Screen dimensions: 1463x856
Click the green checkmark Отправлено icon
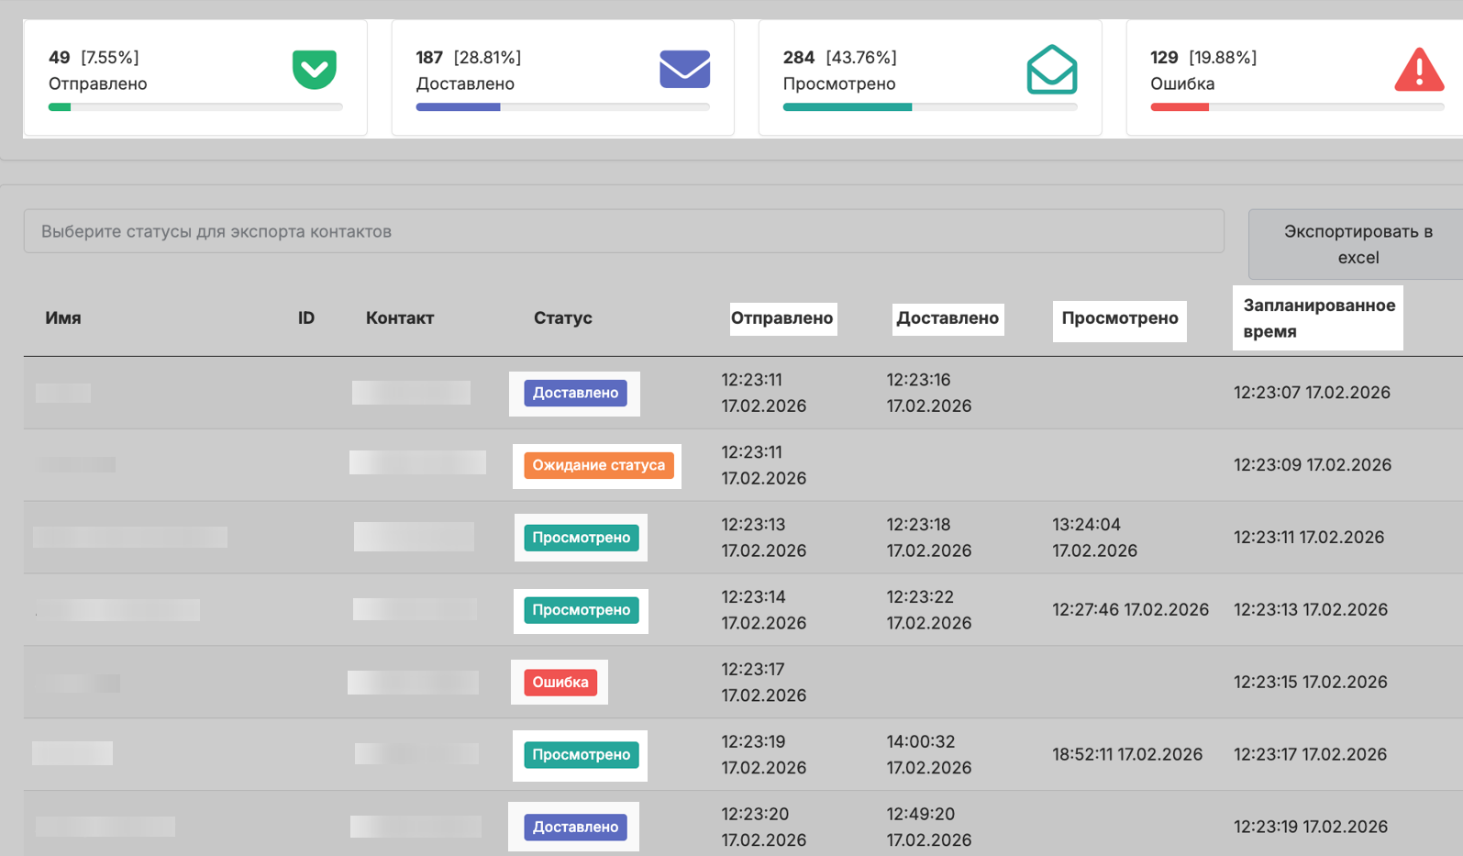point(314,70)
